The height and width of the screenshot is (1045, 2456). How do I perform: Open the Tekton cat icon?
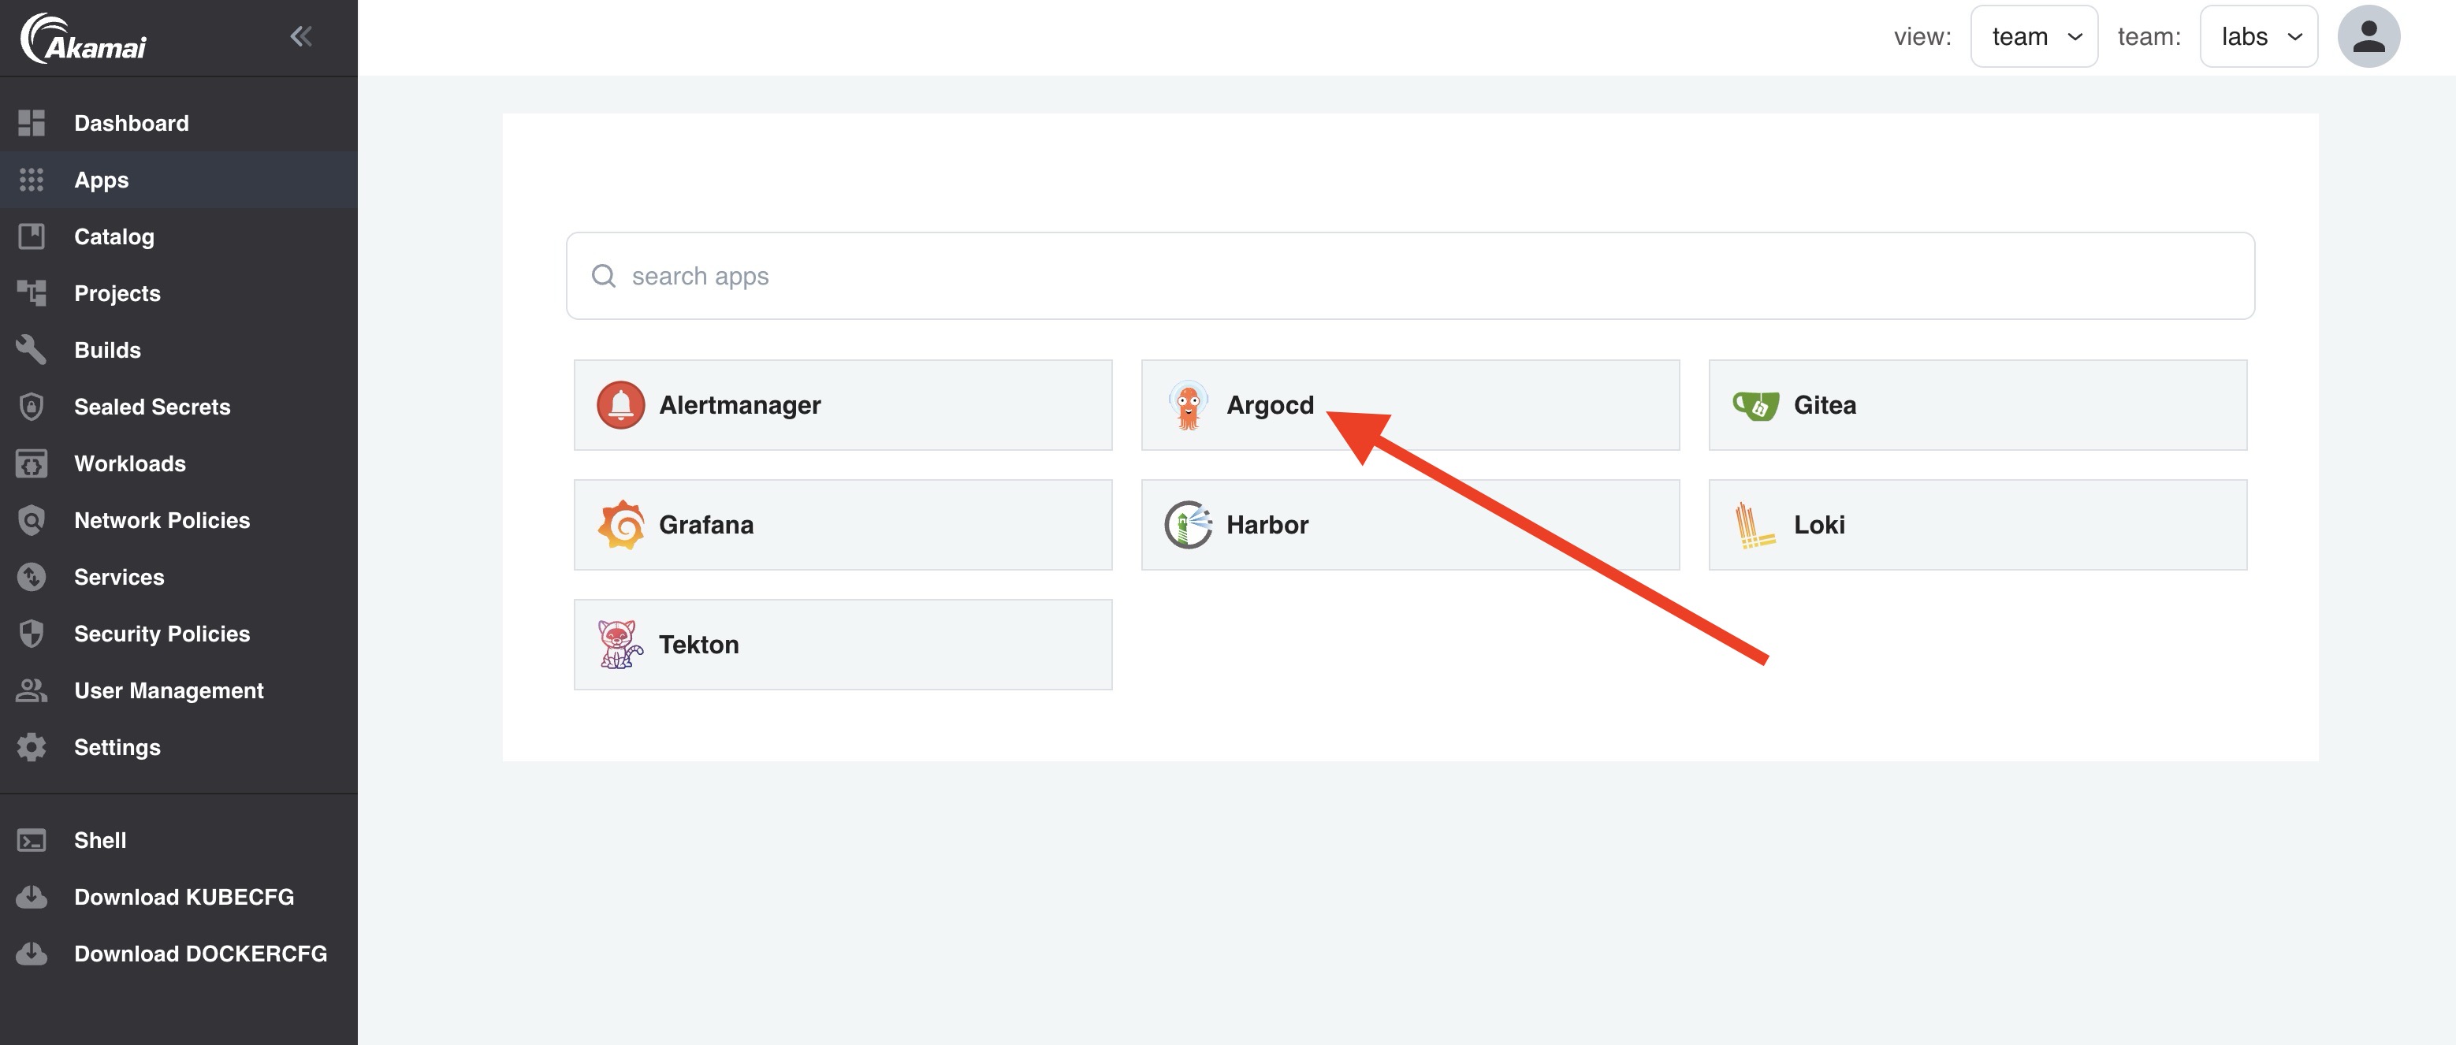[620, 645]
